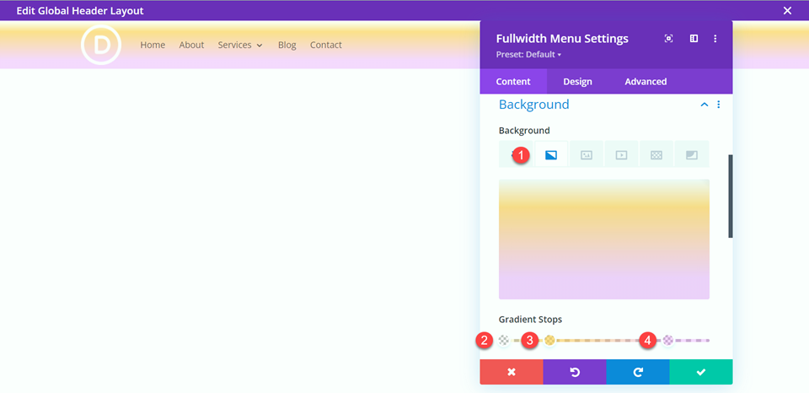This screenshot has width=809, height=393.
Task: Select the background gradient tab icon
Action: click(x=551, y=153)
